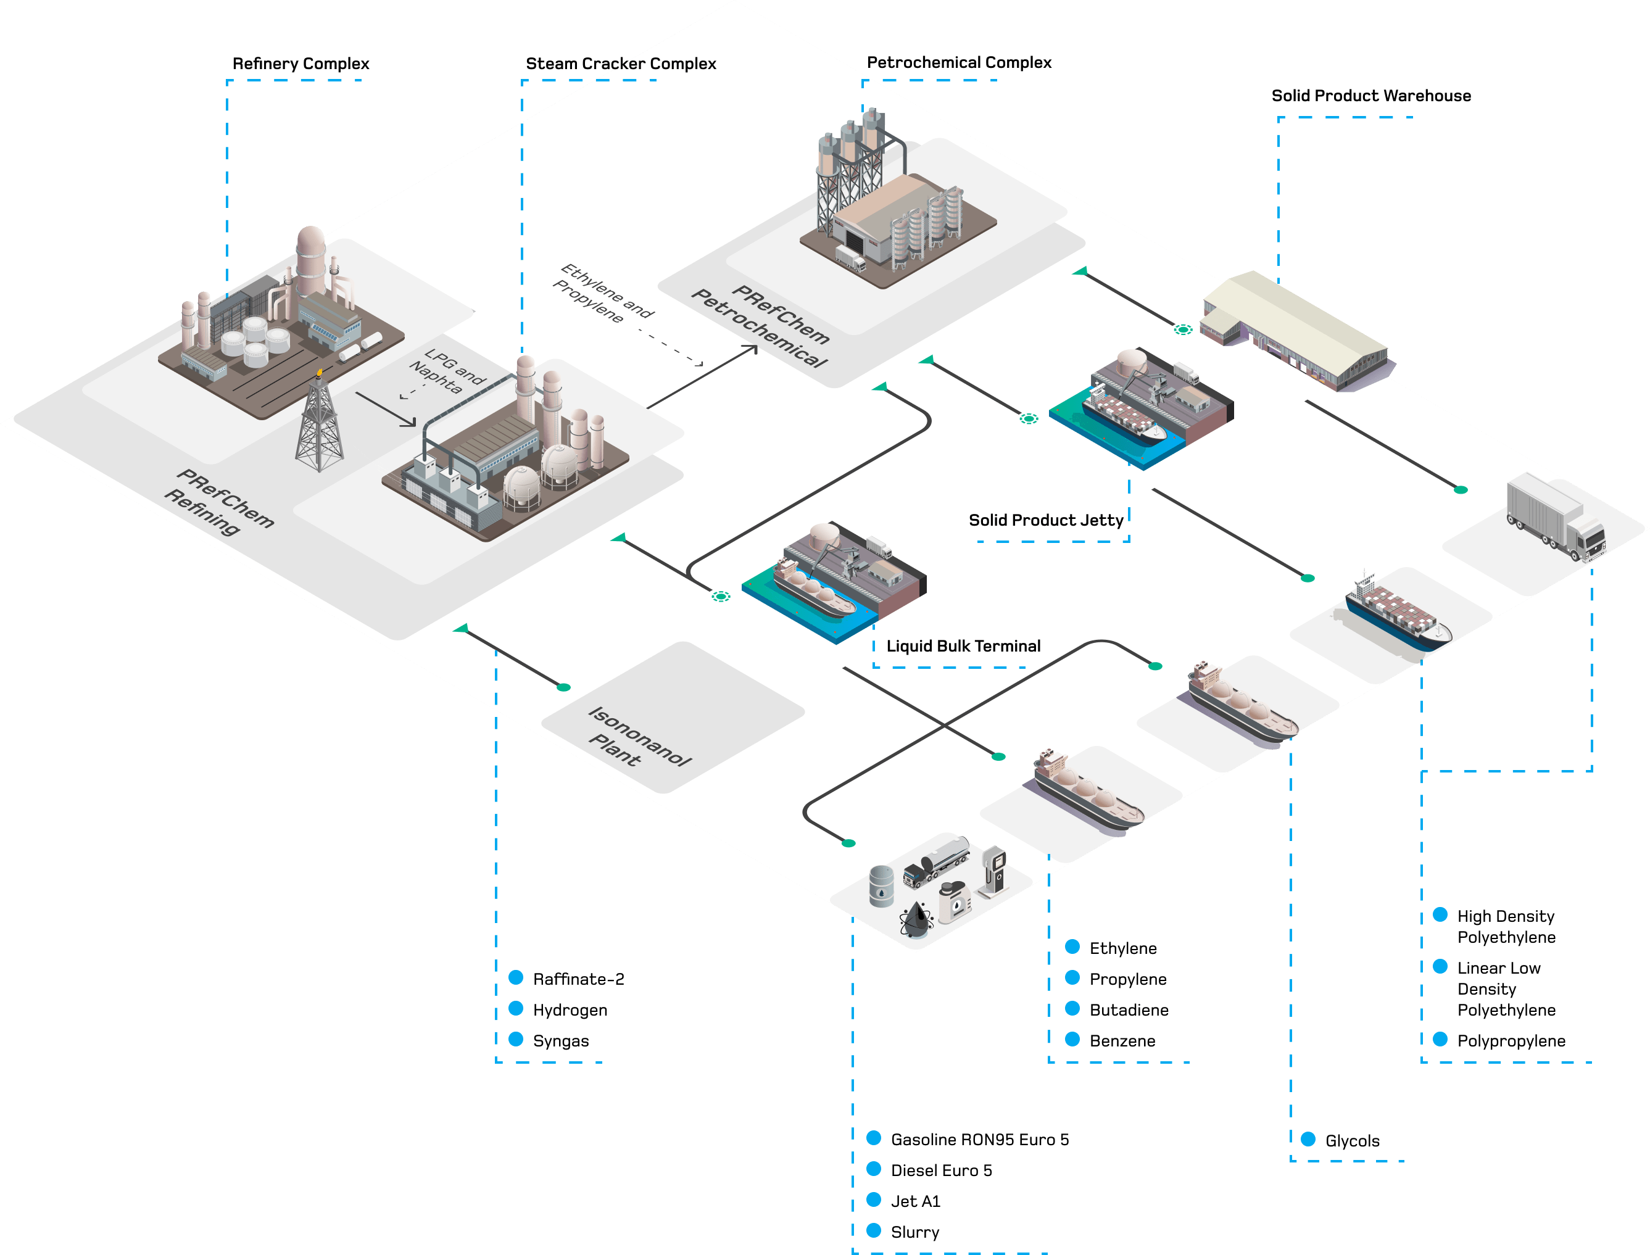Click the white cargo truck illustration
Screen dimensions: 1650x1255
click(x=1556, y=517)
